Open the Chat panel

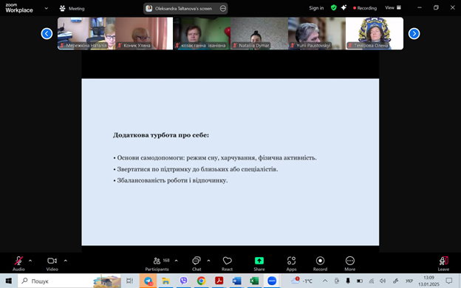pyautogui.click(x=197, y=264)
